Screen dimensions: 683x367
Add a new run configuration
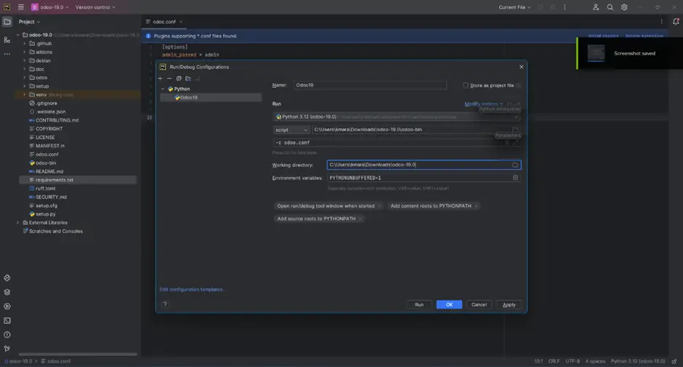tap(161, 79)
